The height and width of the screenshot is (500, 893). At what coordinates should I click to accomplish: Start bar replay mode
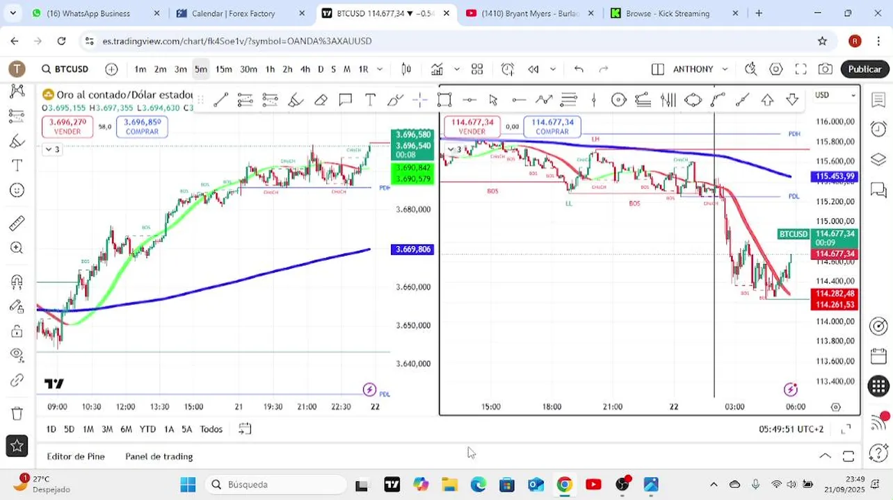533,69
